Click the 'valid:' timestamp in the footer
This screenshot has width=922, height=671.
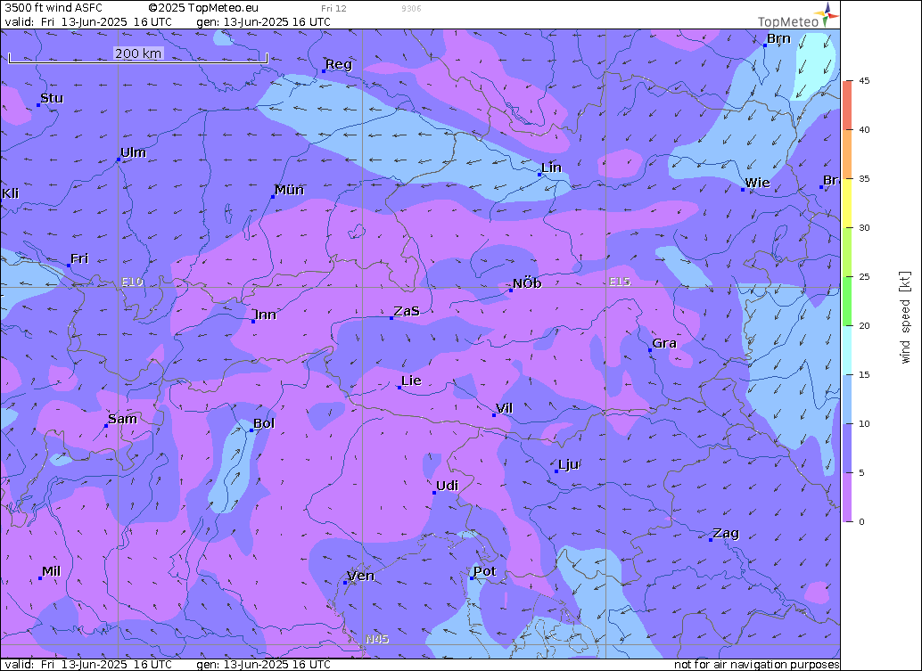point(88,664)
